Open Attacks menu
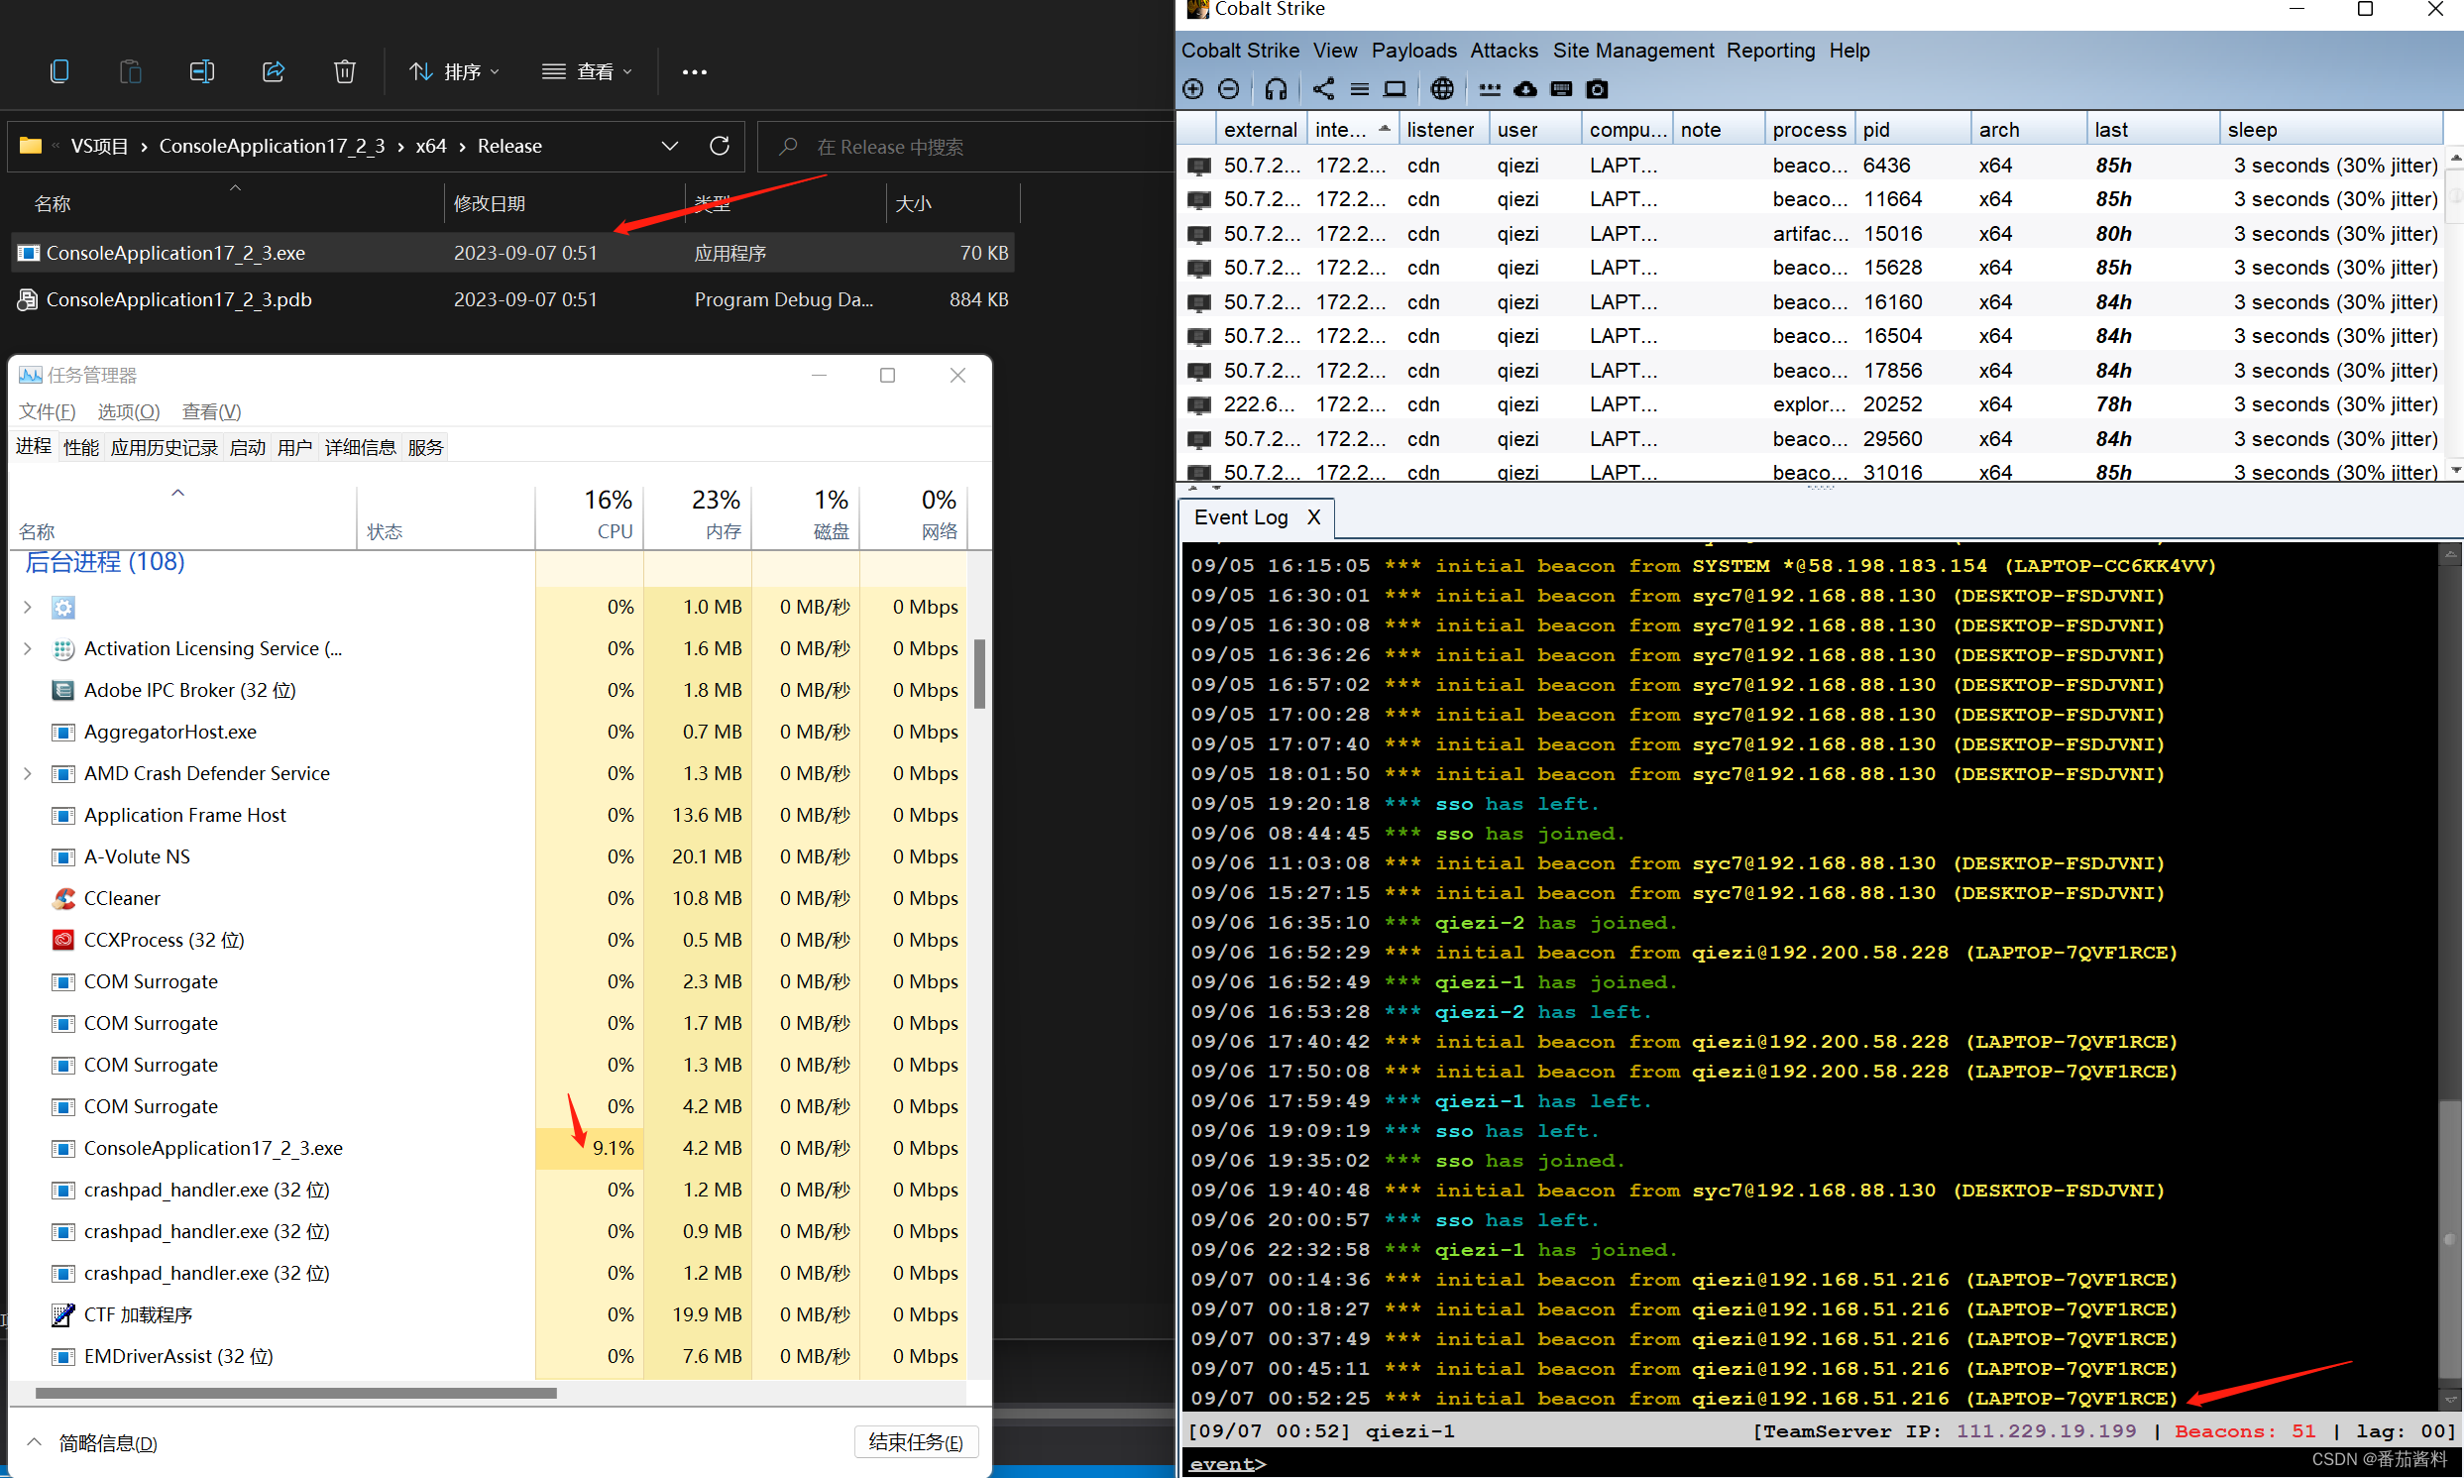The image size is (2464, 1478). click(x=1504, y=50)
